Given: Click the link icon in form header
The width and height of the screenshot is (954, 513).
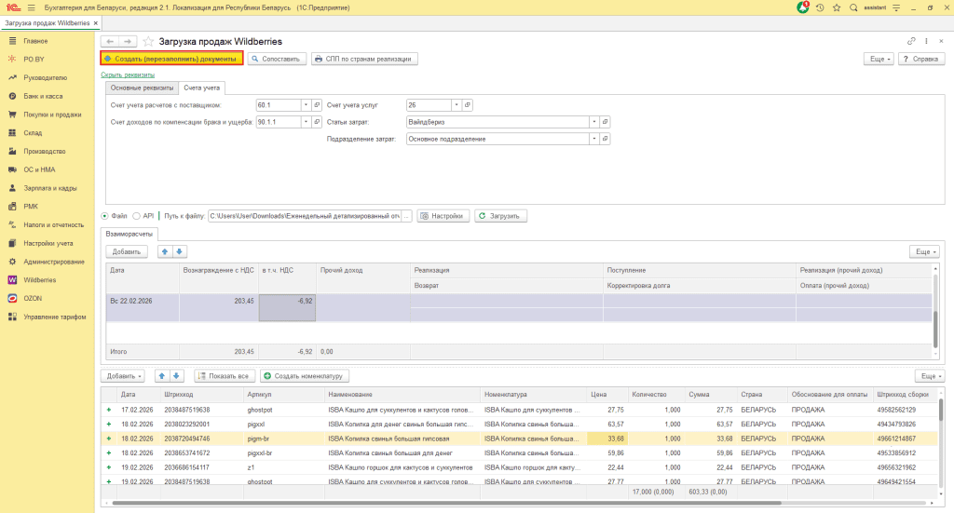Looking at the screenshot, I should click(911, 42).
